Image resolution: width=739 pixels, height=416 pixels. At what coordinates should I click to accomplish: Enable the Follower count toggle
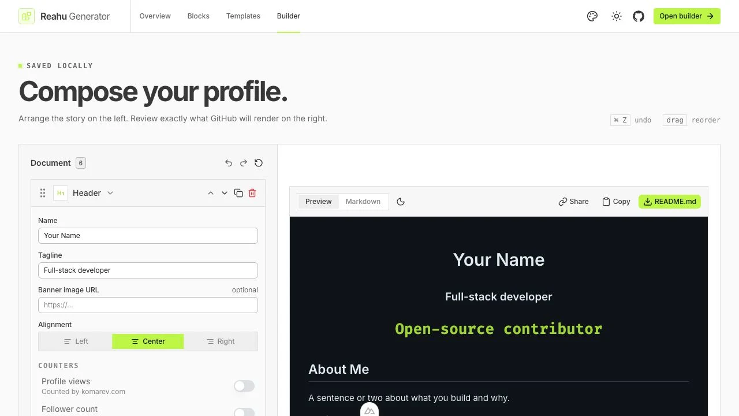coord(244,413)
